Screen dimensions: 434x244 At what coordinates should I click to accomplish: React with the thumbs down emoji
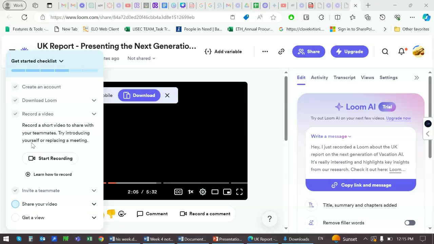[x=111, y=213]
